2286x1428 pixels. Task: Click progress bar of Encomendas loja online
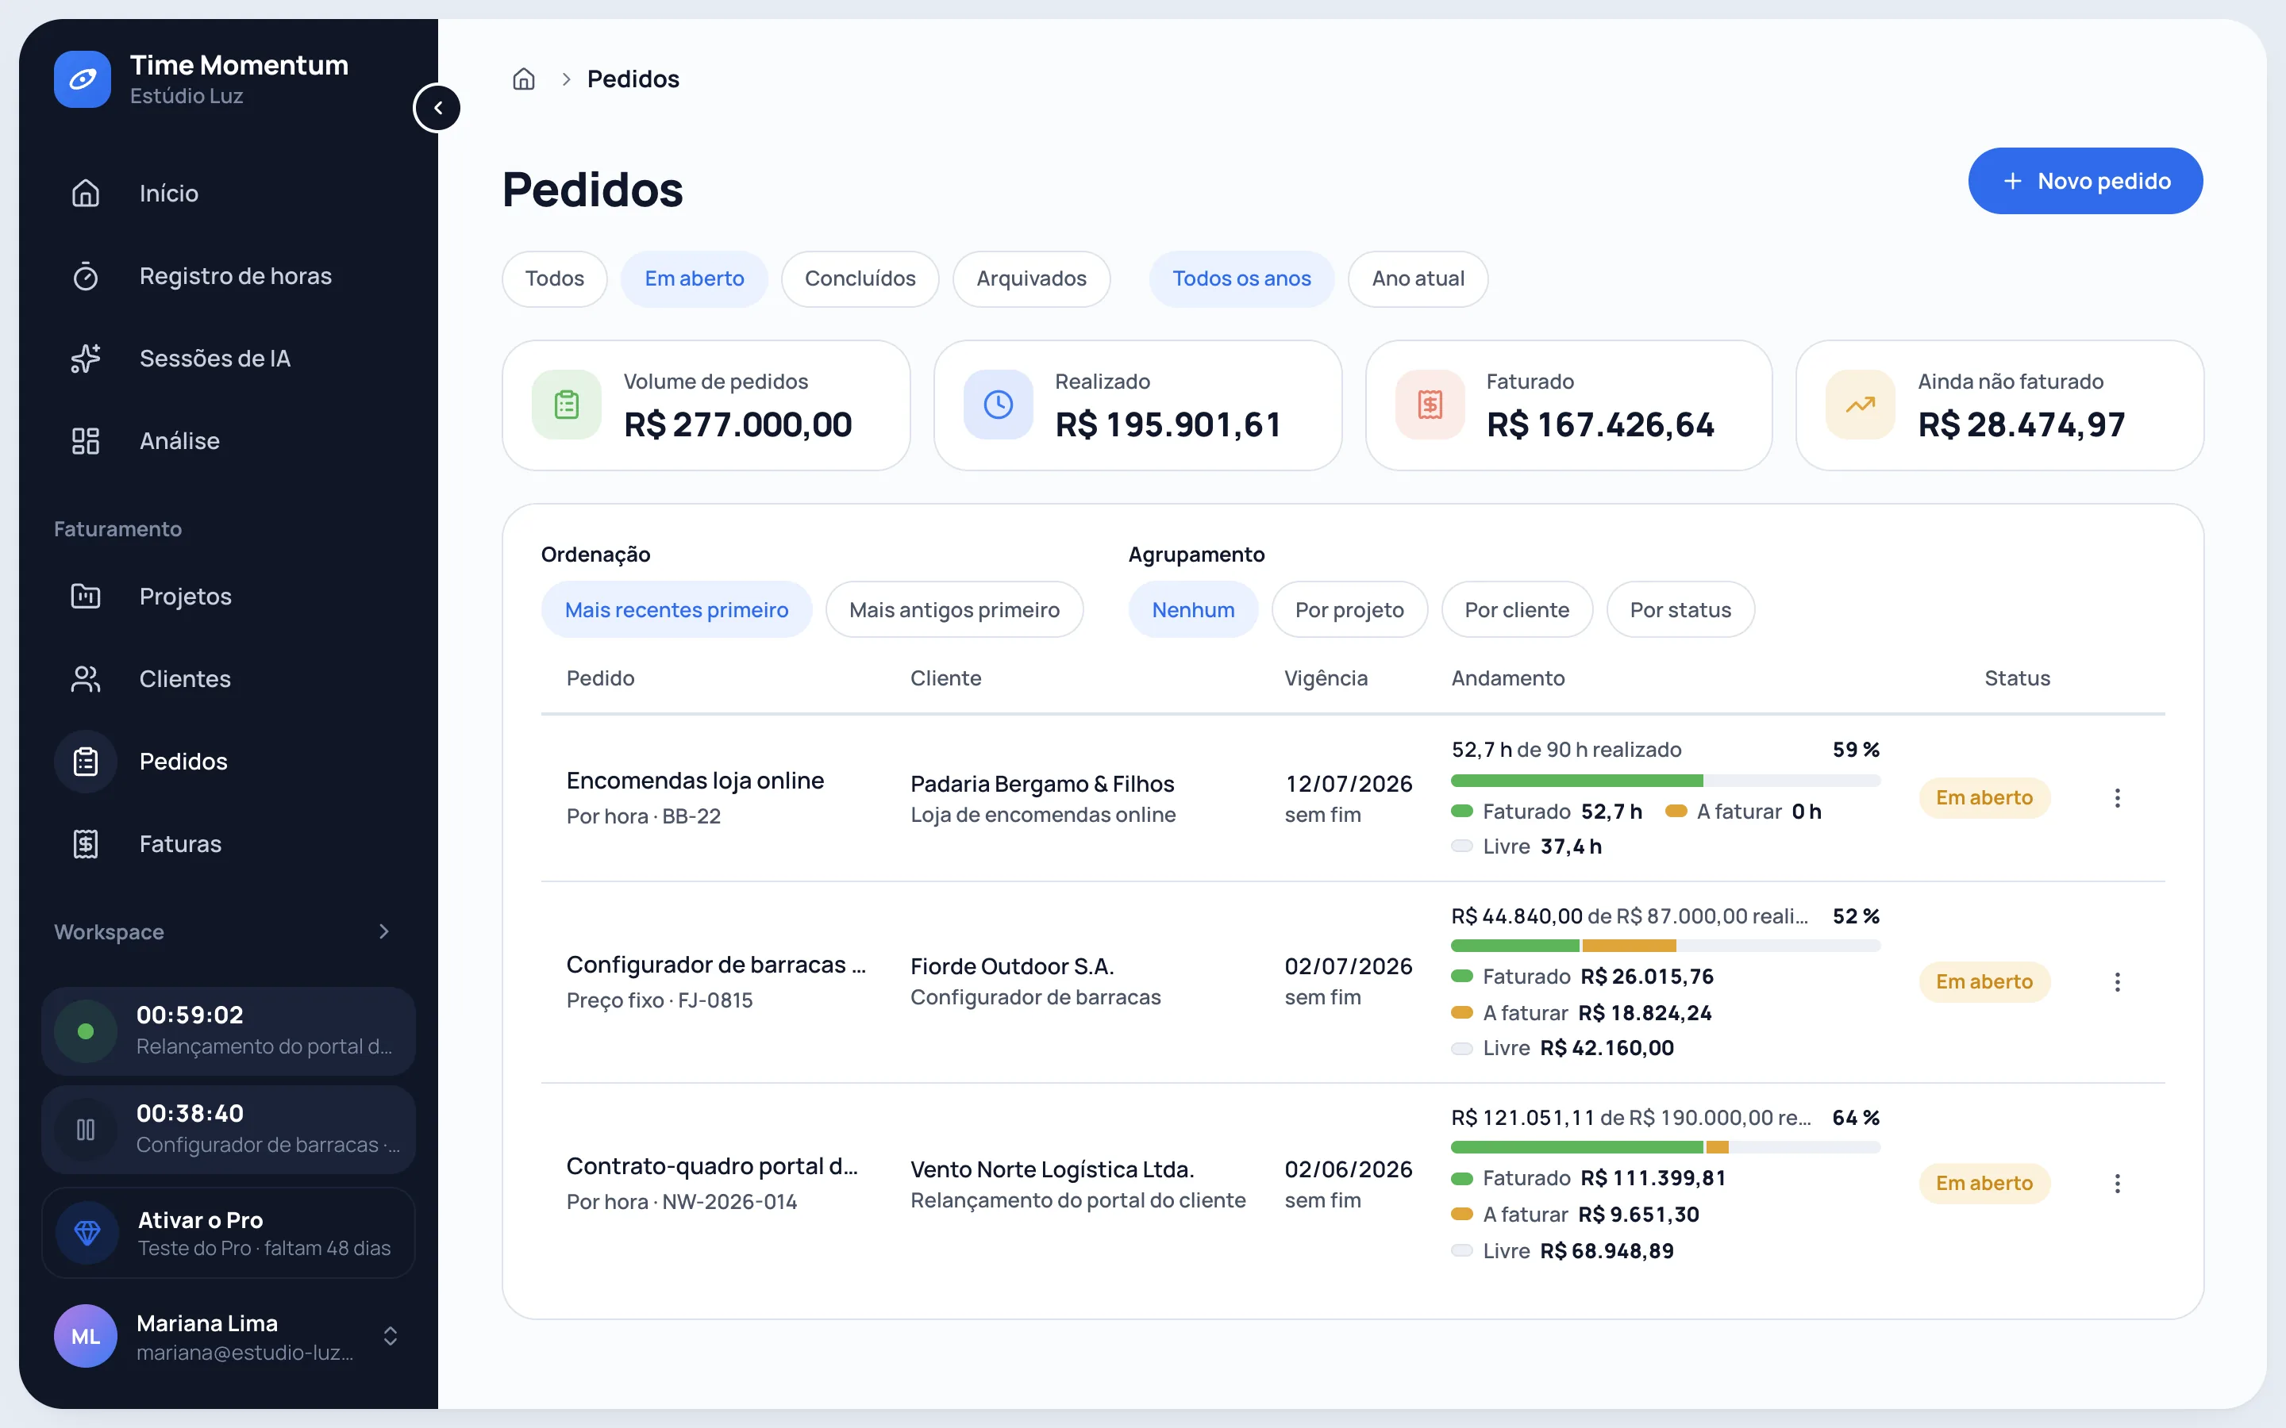coord(1665,781)
